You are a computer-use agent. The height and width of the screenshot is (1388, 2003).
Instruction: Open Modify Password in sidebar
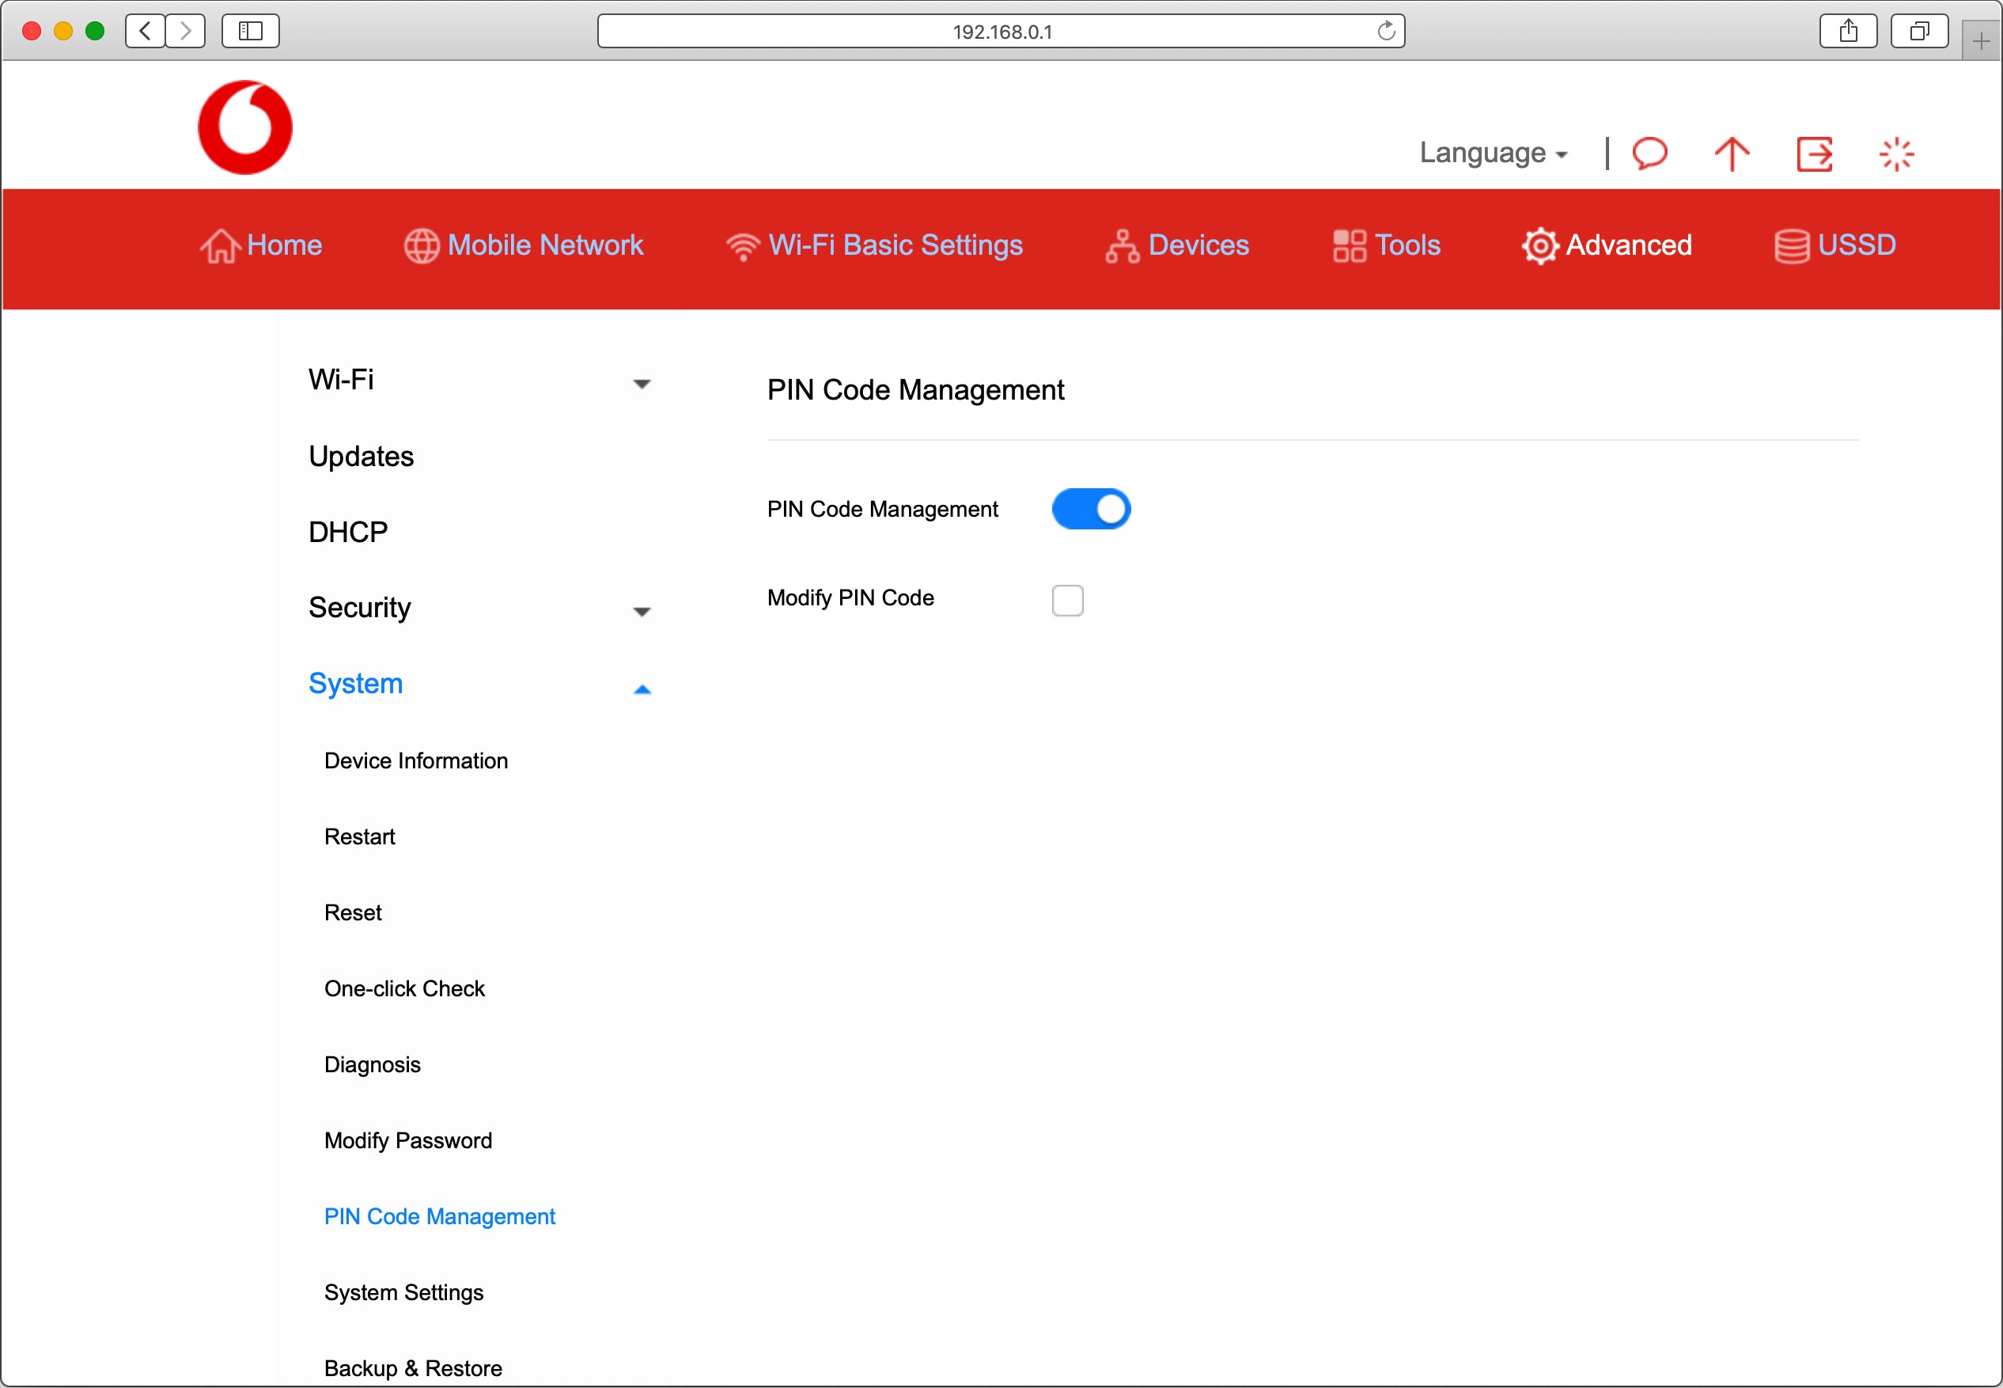click(x=407, y=1140)
